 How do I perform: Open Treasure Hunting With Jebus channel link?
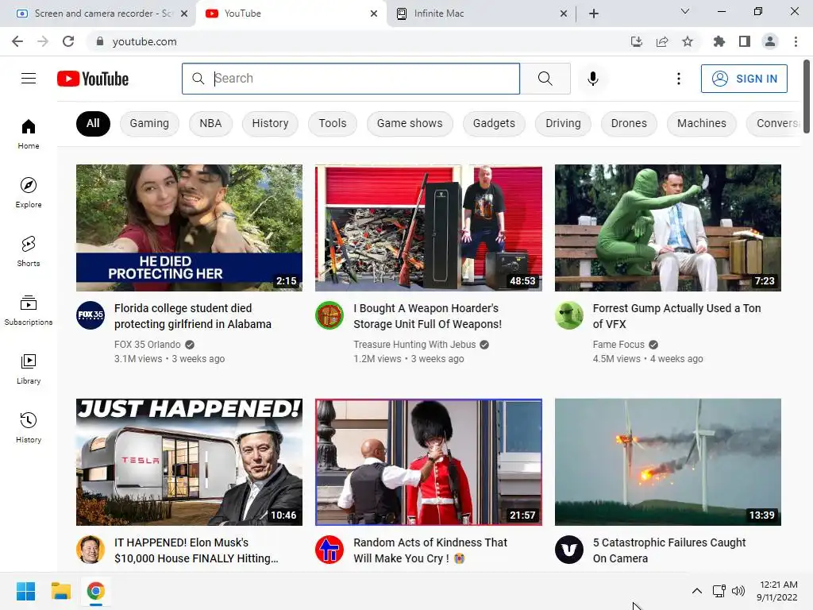pyautogui.click(x=414, y=345)
